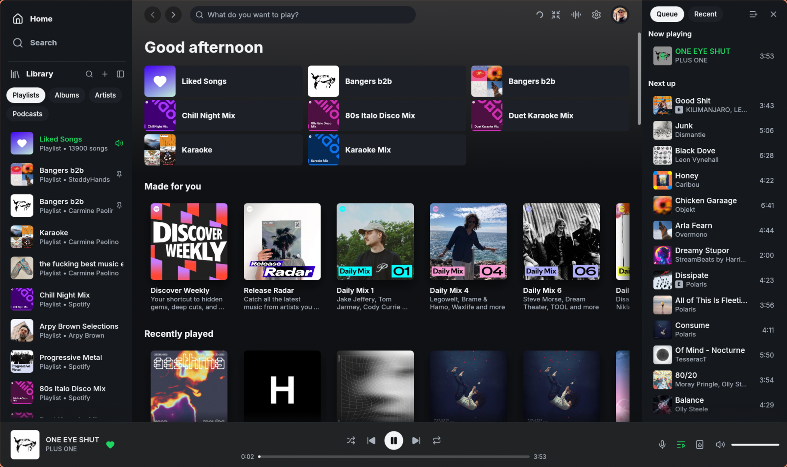
Task: Select the Podcasts filter chip
Action: 27,114
